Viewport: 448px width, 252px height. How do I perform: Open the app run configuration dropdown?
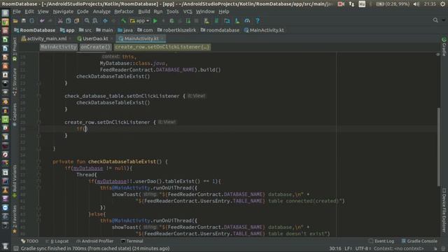click(139, 21)
